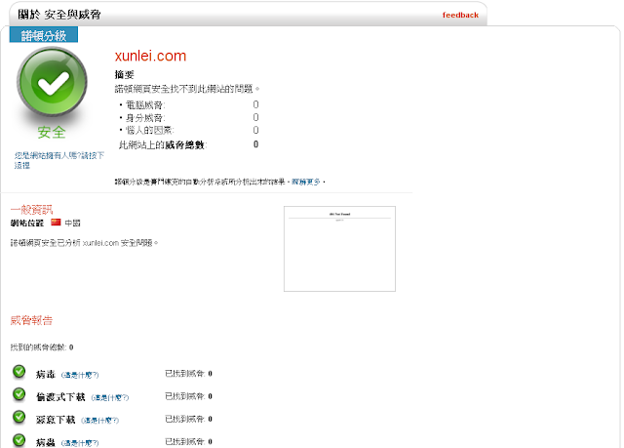Image resolution: width=624 pixels, height=448 pixels.
Task: Click the 一般資訊 section heading
Action: pyautogui.click(x=31, y=210)
